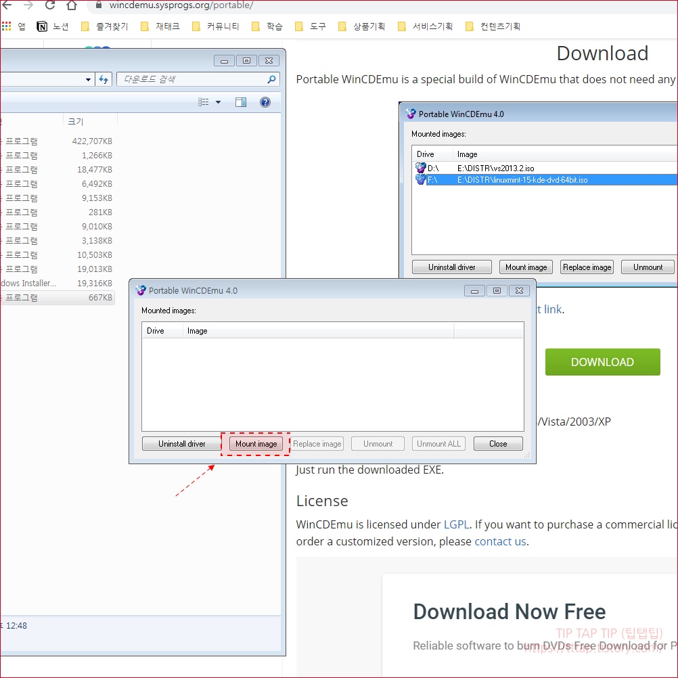
Task: Open the 학습 bookmark folder
Action: coord(267,26)
